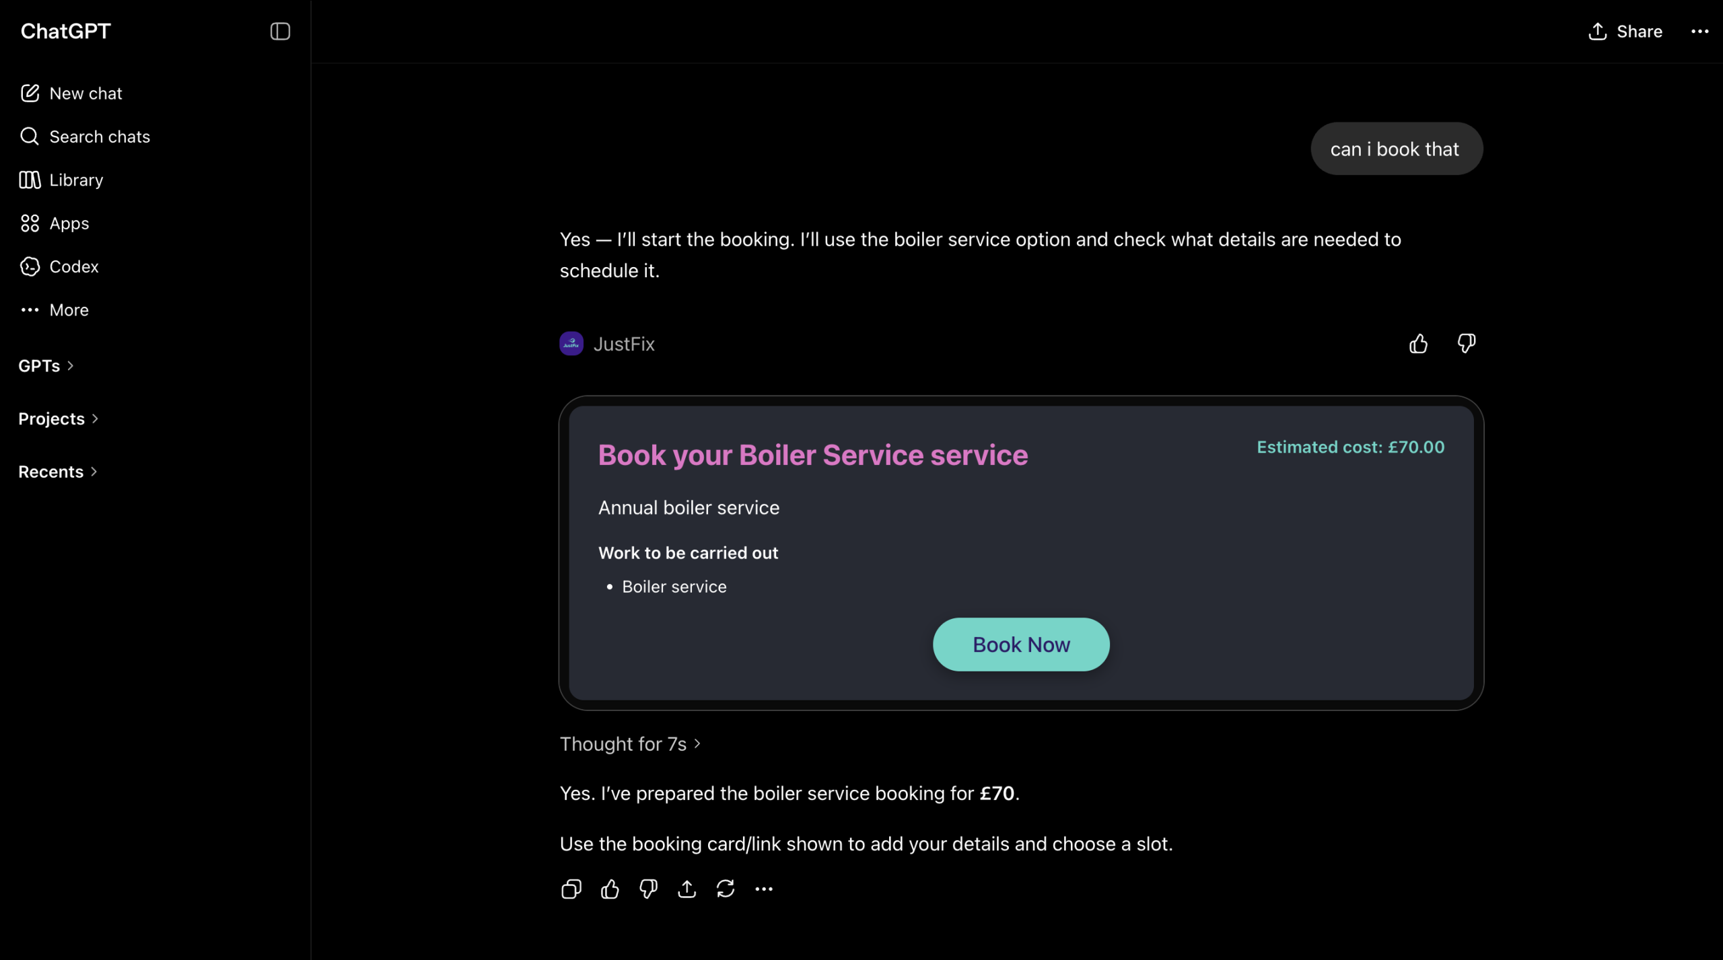
Task: Click the 'Use the booking card/link' sentence
Action: pyautogui.click(x=866, y=844)
